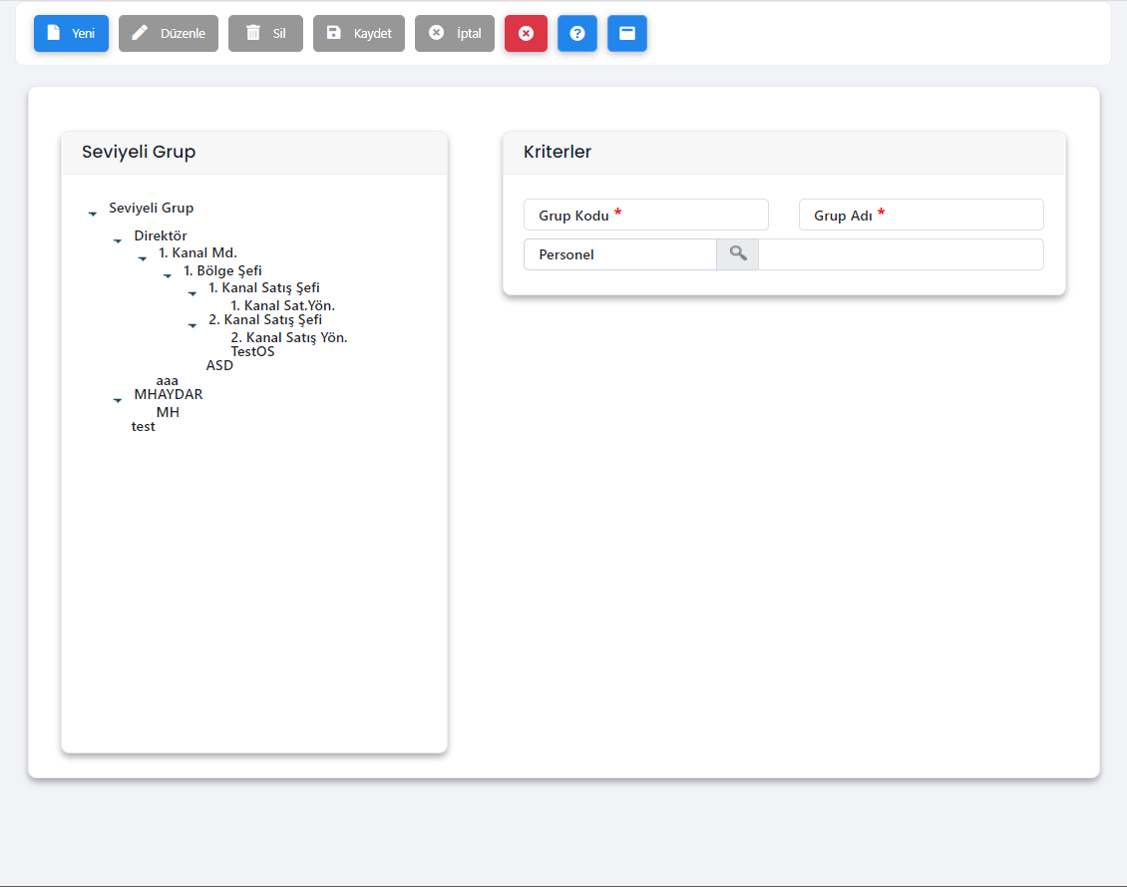The height and width of the screenshot is (887, 1127).
Task: Collapse the 1. Bölge Şefi node arrow
Action: click(168, 276)
